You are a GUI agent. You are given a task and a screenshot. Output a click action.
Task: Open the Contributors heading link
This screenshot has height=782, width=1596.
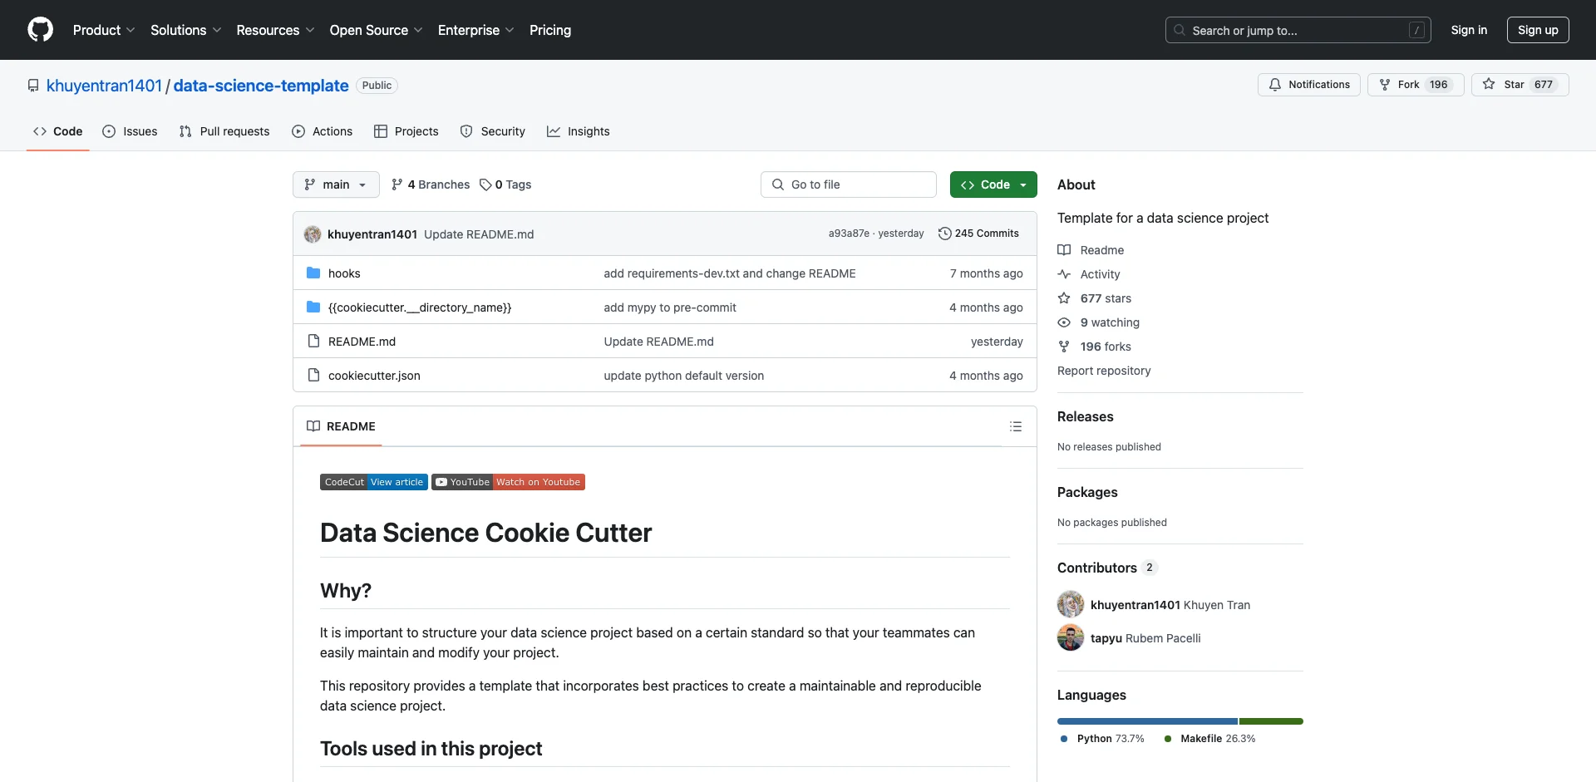click(1107, 568)
